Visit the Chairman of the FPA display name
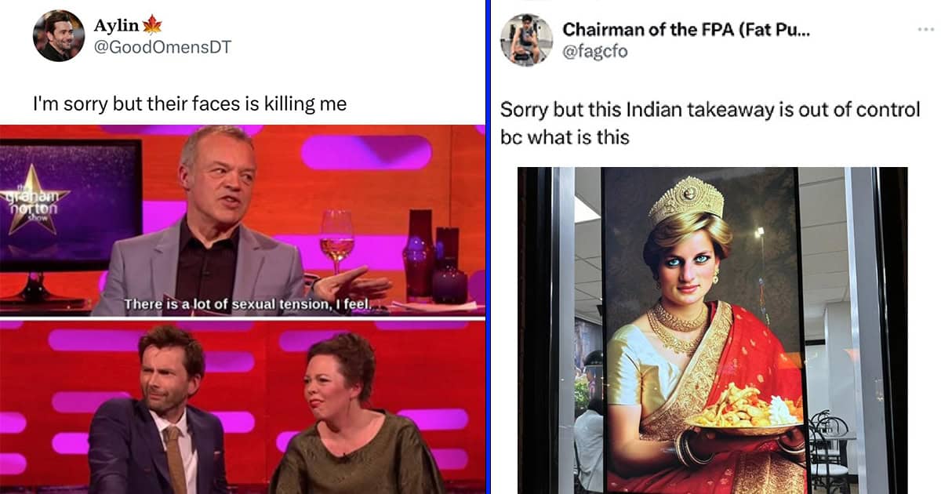Image resolution: width=941 pixels, height=494 pixels. 686,29
